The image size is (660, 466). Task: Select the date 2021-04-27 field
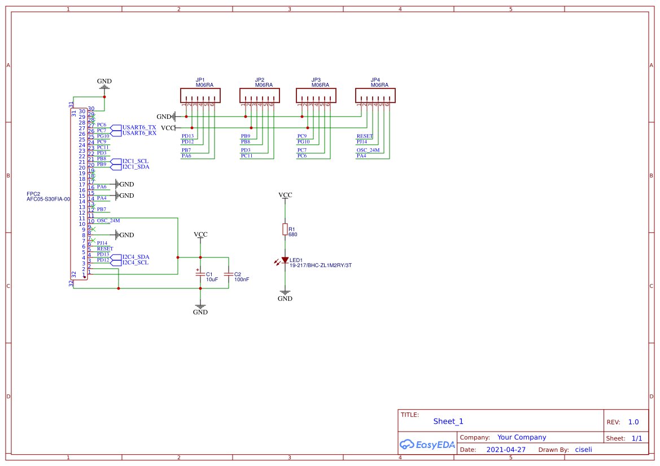point(506,449)
